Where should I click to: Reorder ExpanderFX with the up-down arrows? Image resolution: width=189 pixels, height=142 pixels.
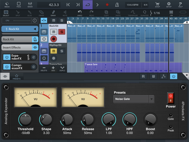coord(28,57)
